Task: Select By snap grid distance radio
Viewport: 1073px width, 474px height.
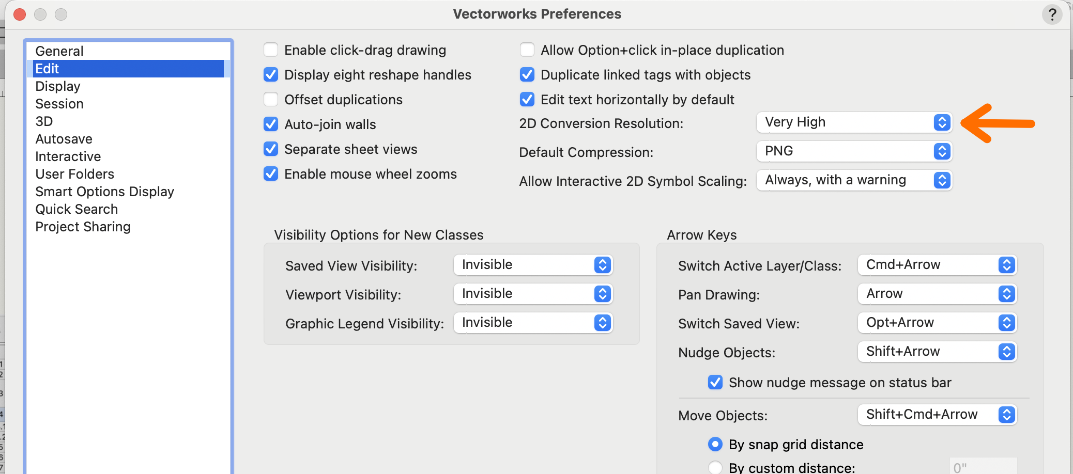Action: [x=715, y=444]
